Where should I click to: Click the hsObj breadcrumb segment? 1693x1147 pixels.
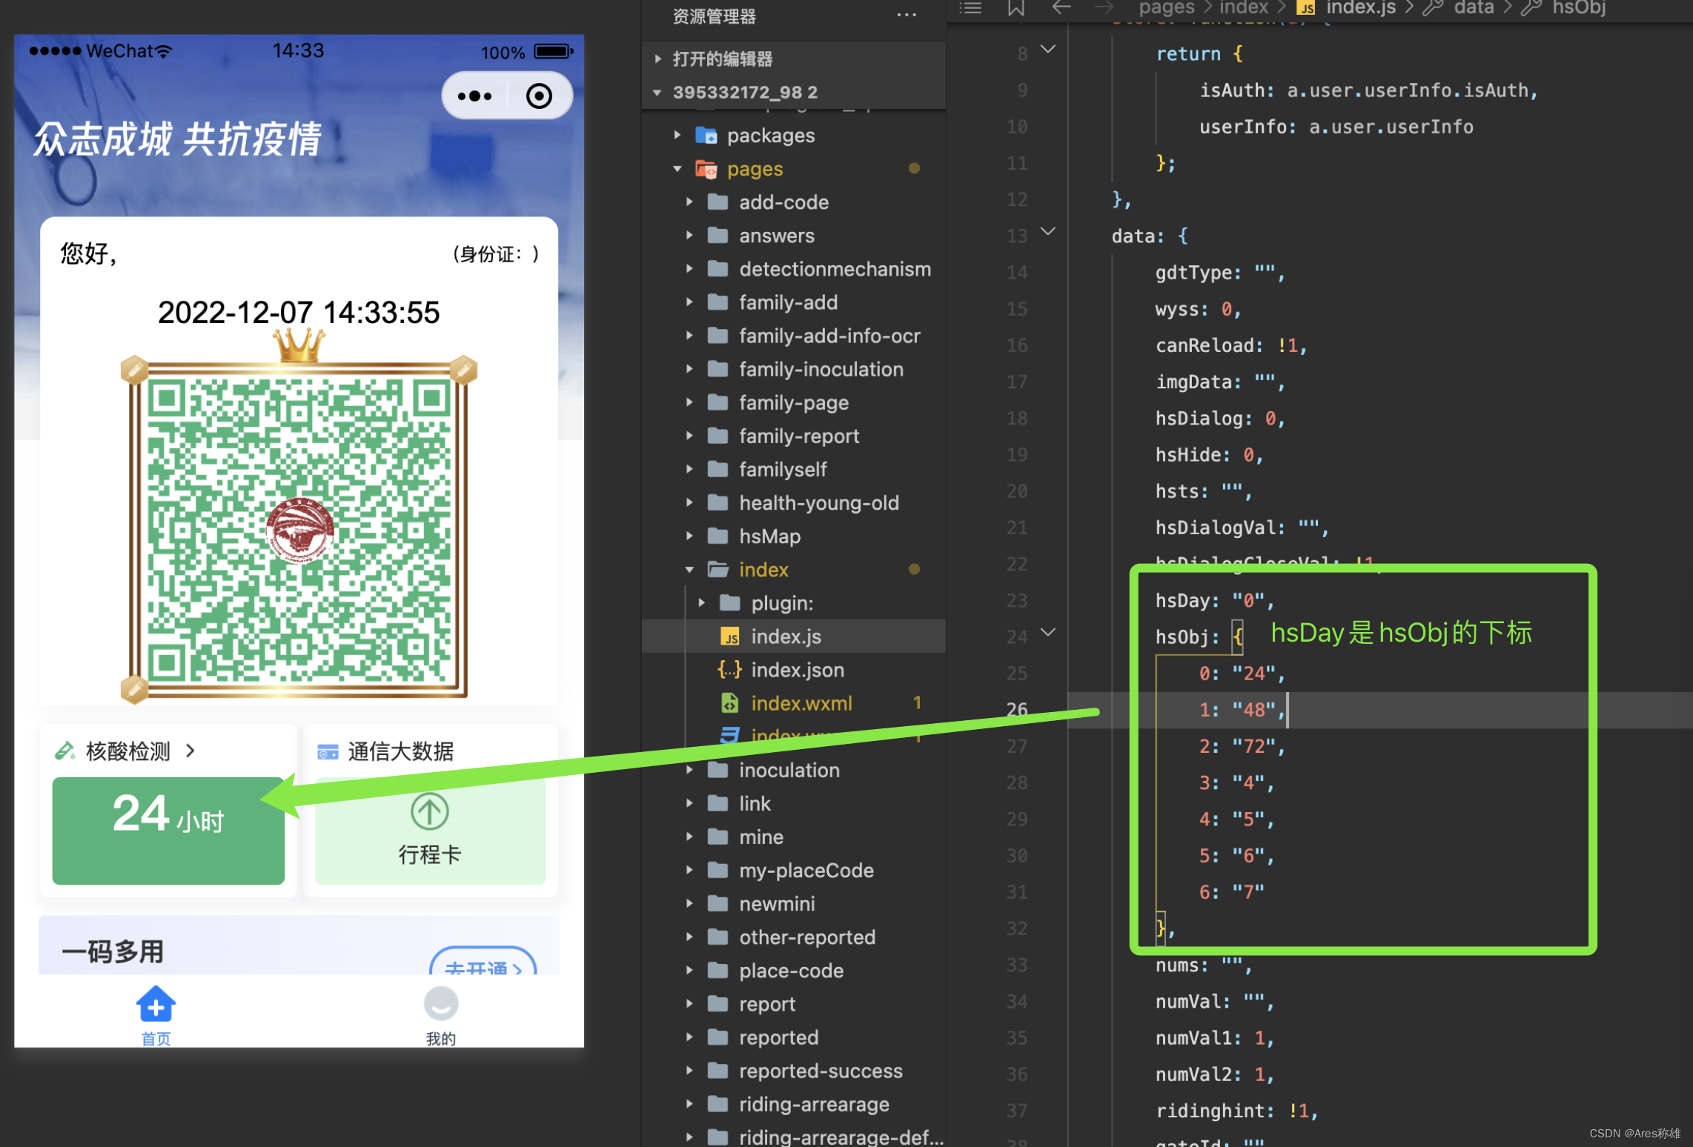click(x=1579, y=8)
